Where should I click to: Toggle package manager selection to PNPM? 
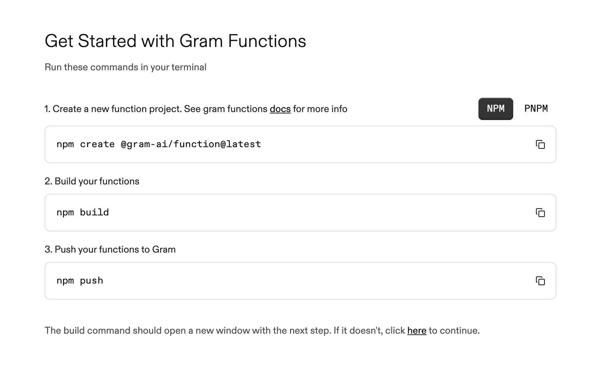coord(536,108)
